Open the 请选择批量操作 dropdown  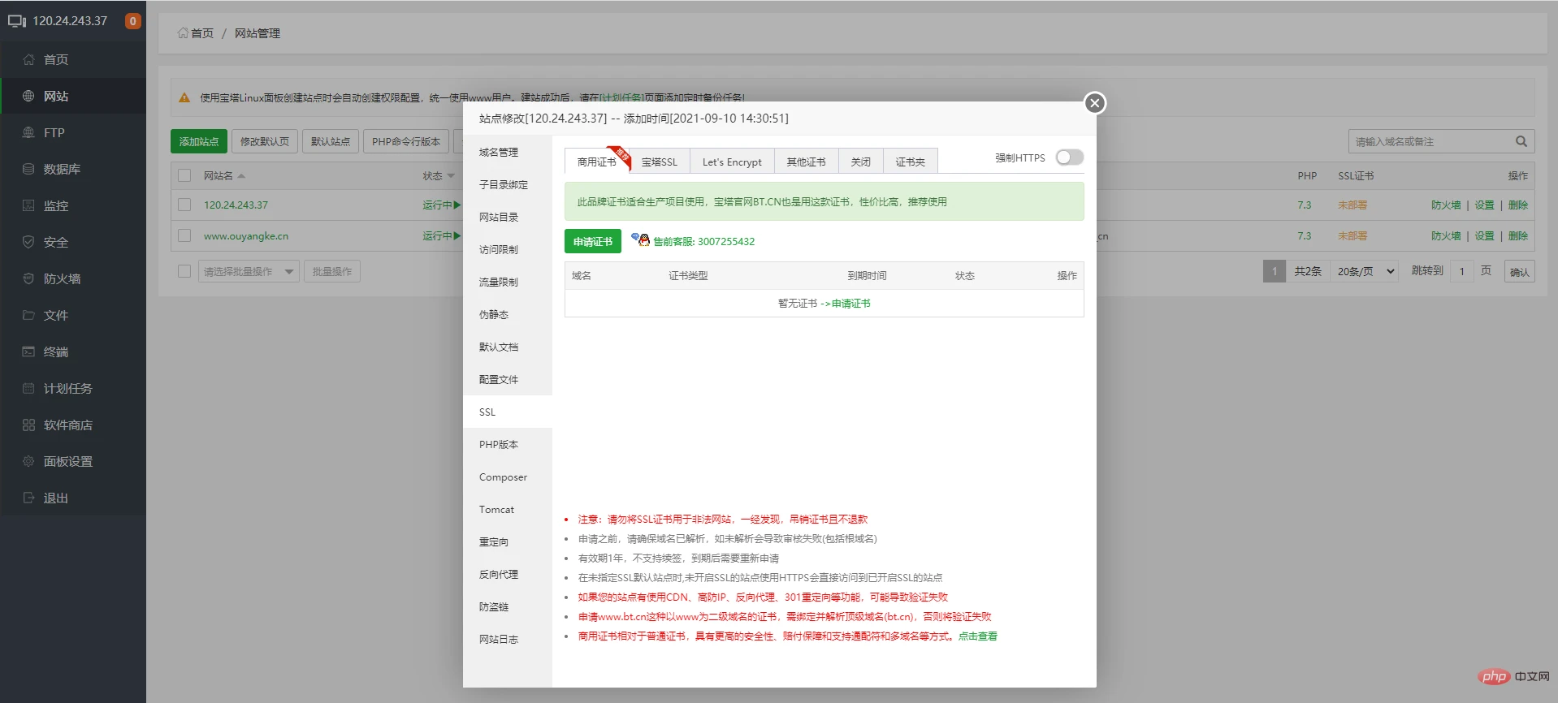pyautogui.click(x=249, y=271)
